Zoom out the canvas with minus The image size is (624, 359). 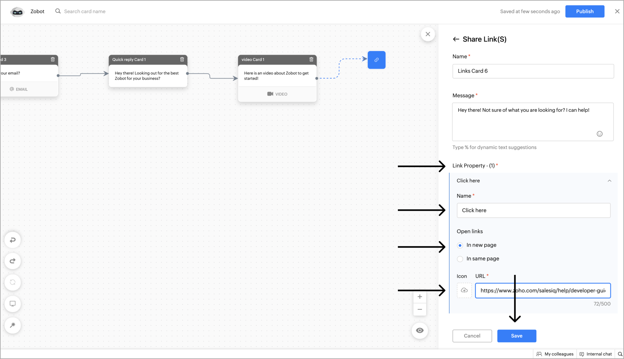(420, 309)
